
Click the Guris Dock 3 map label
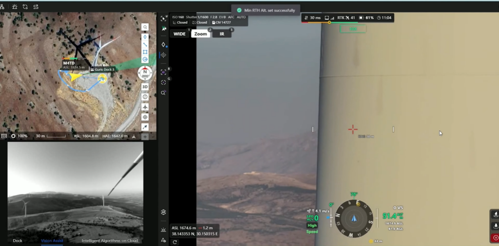coord(103,70)
